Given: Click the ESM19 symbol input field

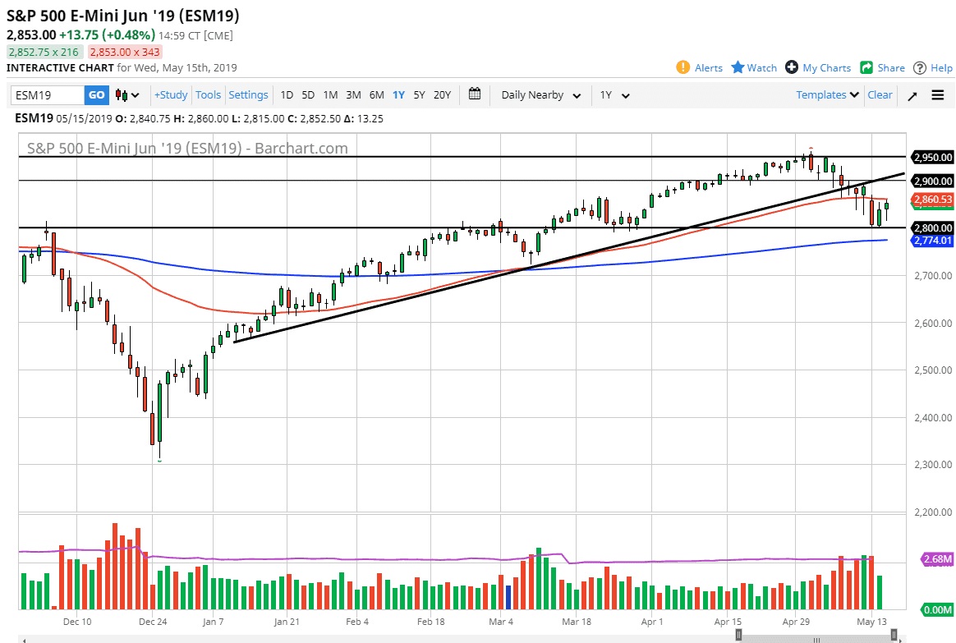Looking at the screenshot, I should 45,94.
